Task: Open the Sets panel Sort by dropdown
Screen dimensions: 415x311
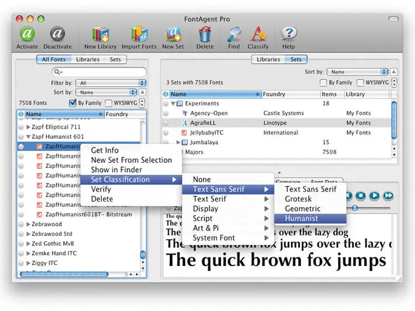Action: [x=357, y=72]
